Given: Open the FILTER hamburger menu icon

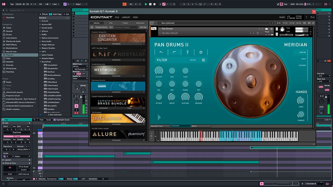Looking at the screenshot, I should point(203,60).
